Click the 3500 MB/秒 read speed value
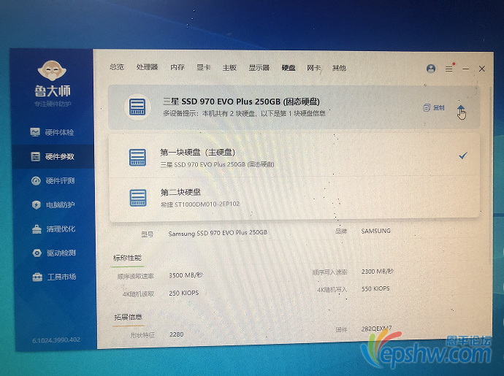The width and height of the screenshot is (504, 376). (x=186, y=275)
